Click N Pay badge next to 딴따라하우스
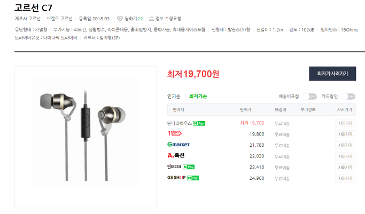The image size is (365, 214). point(199,123)
